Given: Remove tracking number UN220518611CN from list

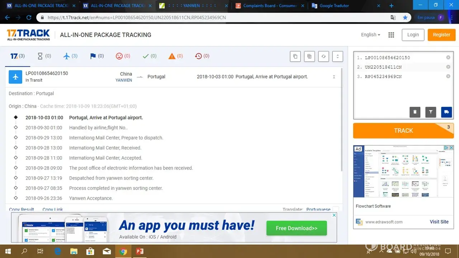Looking at the screenshot, I should [448, 67].
